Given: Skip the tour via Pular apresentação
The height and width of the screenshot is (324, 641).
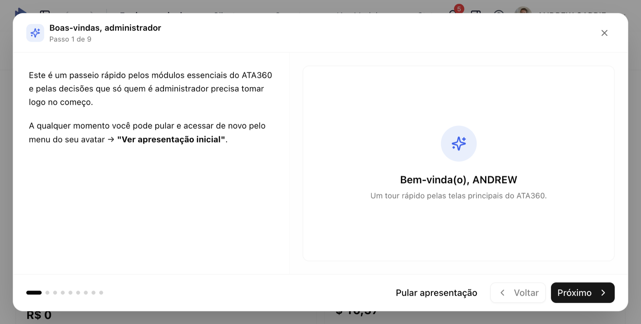Looking at the screenshot, I should [x=436, y=293].
